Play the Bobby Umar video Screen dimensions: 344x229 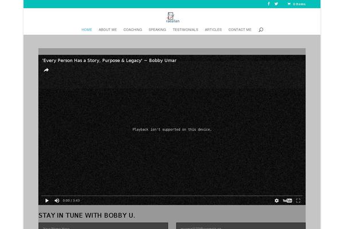(x=47, y=200)
